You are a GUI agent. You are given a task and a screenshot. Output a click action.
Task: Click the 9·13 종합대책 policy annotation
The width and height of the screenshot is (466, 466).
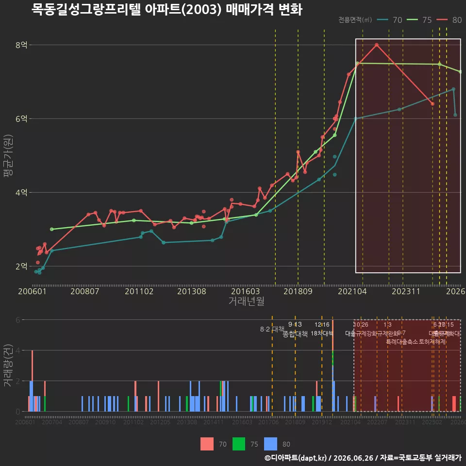tap(295, 329)
